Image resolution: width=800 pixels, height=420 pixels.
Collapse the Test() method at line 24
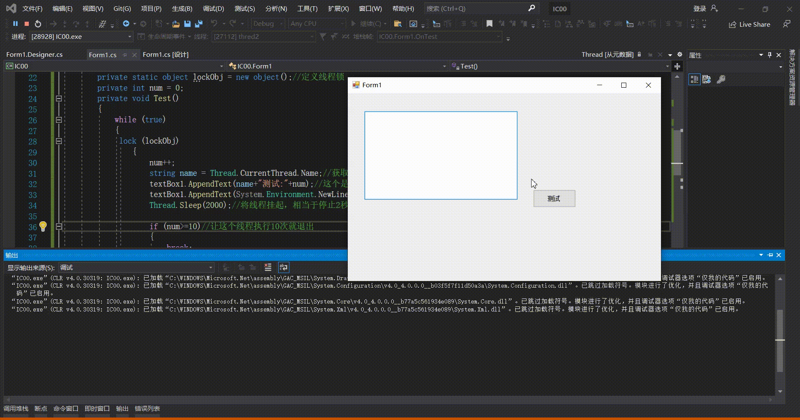coord(59,99)
